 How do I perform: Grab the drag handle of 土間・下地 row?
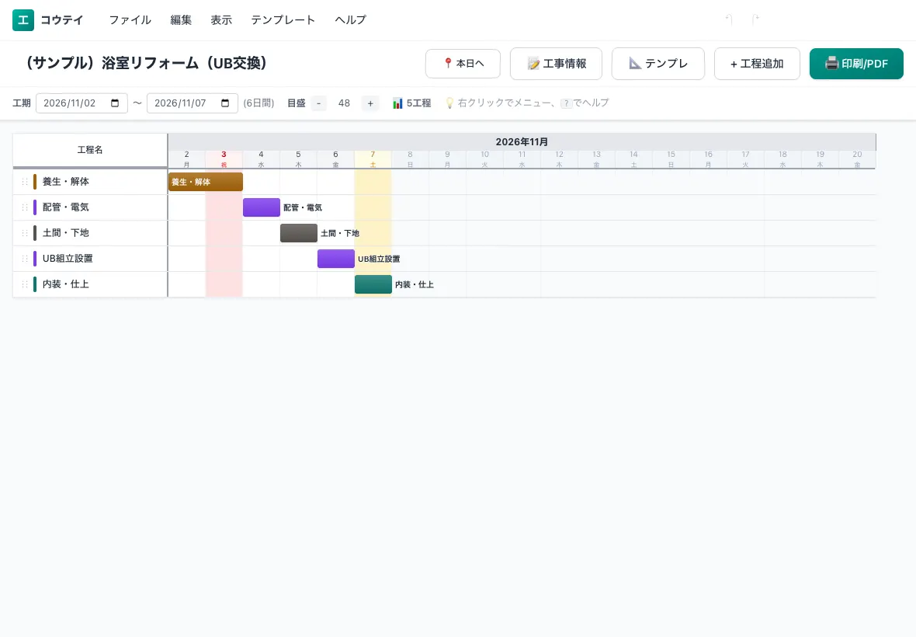click(x=25, y=233)
